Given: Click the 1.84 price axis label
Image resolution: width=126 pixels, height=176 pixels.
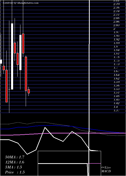Looking at the screenshot, I should click(116, 50).
